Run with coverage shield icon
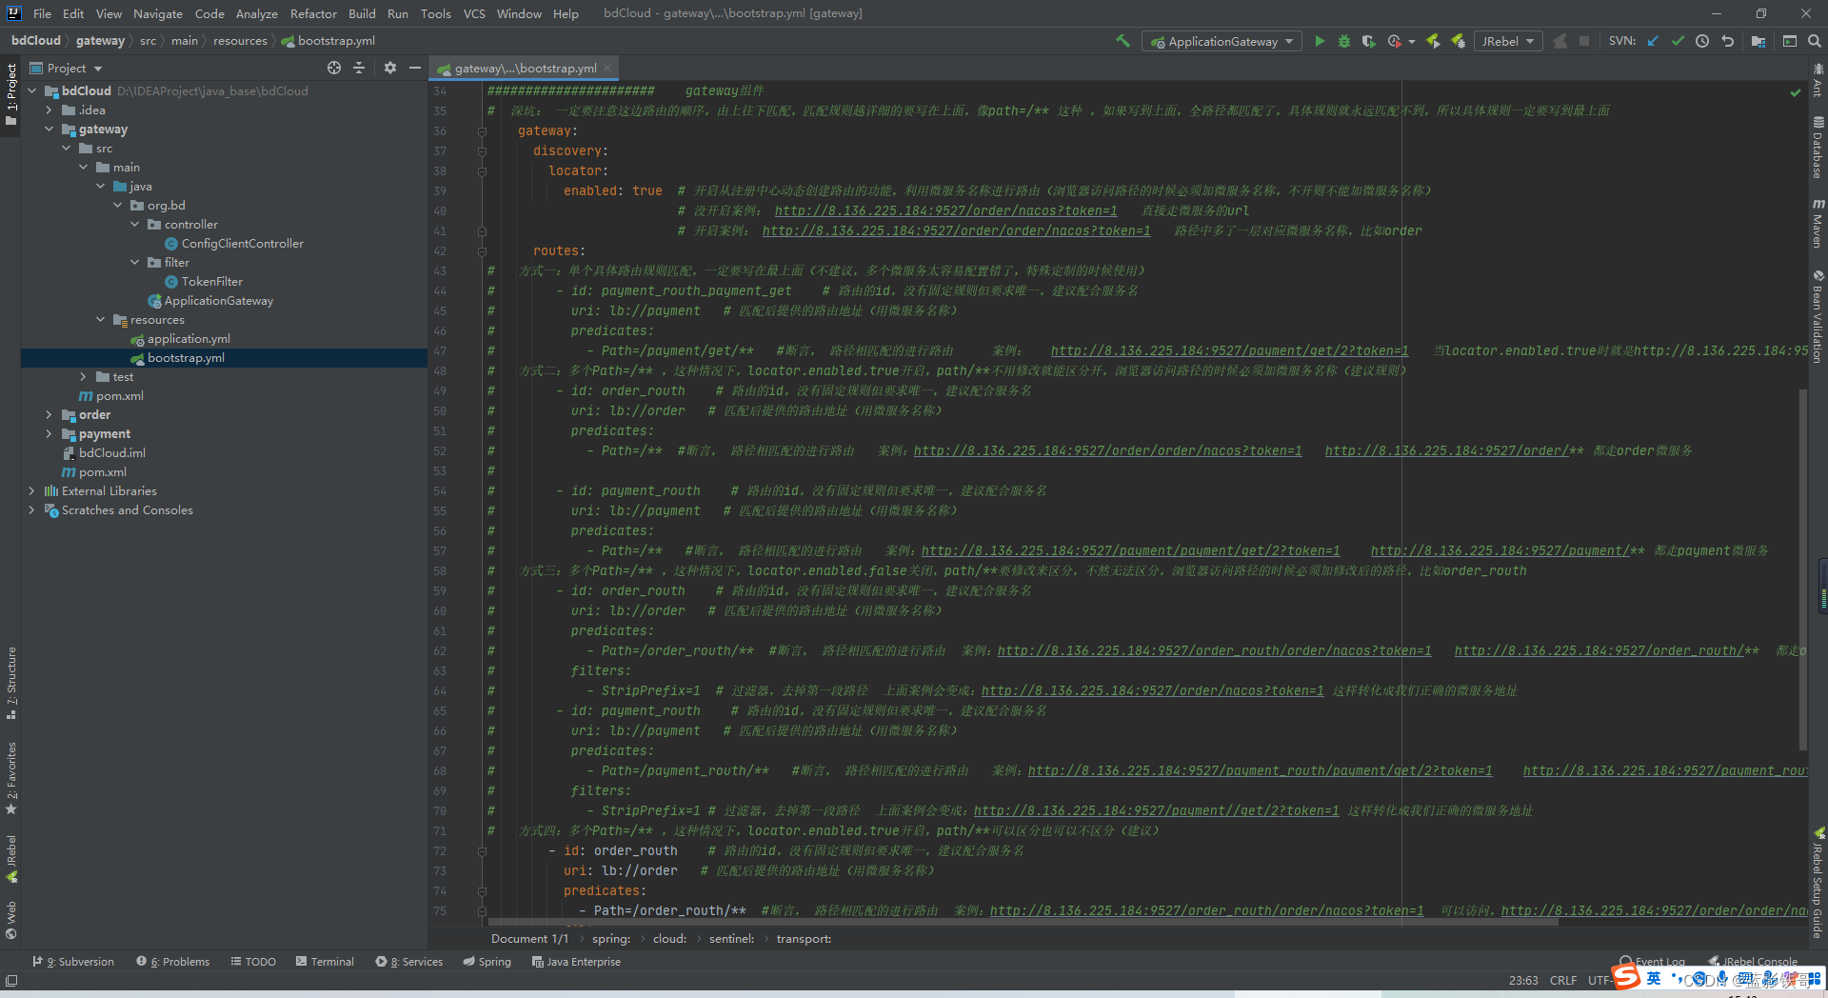 (x=1369, y=41)
